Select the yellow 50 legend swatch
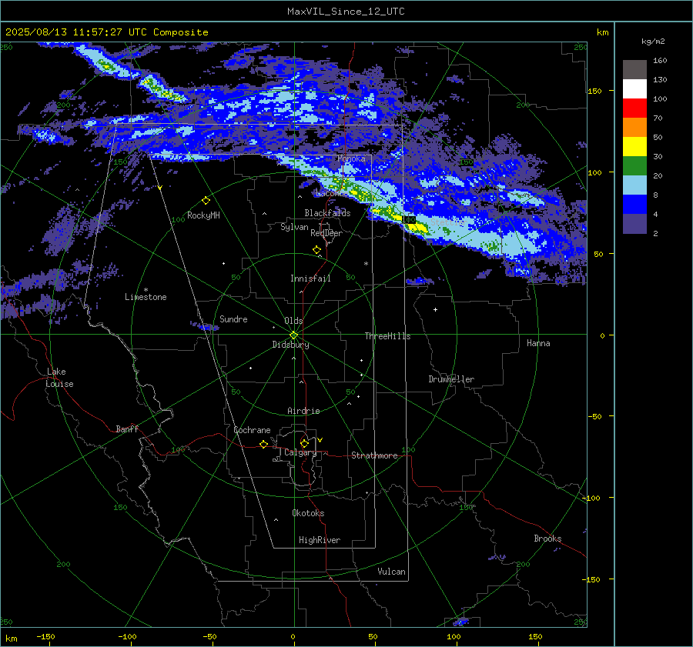The width and height of the screenshot is (693, 647). (634, 147)
